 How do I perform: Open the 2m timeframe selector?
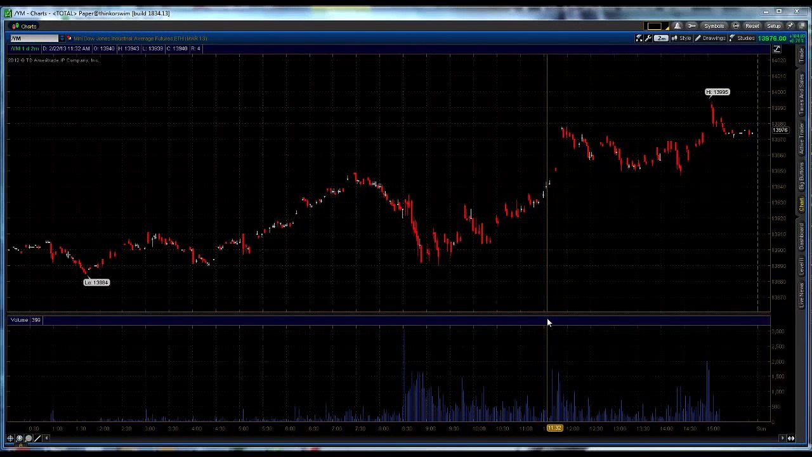click(x=660, y=39)
